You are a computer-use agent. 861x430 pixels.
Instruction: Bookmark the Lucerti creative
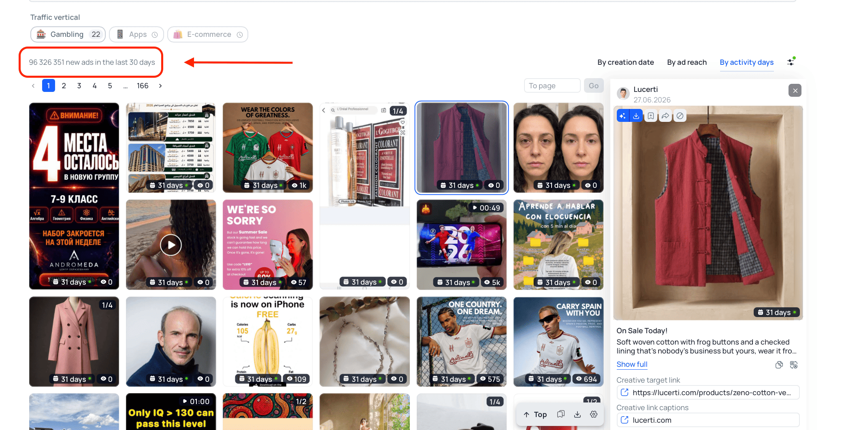[651, 116]
